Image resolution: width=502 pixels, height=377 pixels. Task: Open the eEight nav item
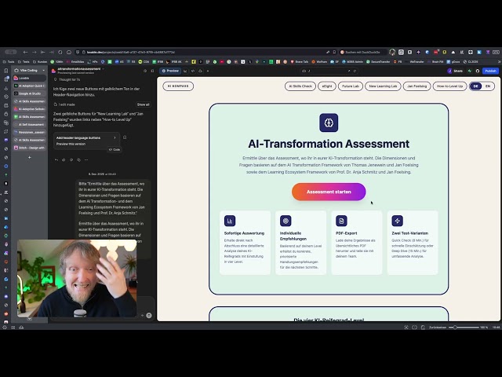pyautogui.click(x=327, y=86)
